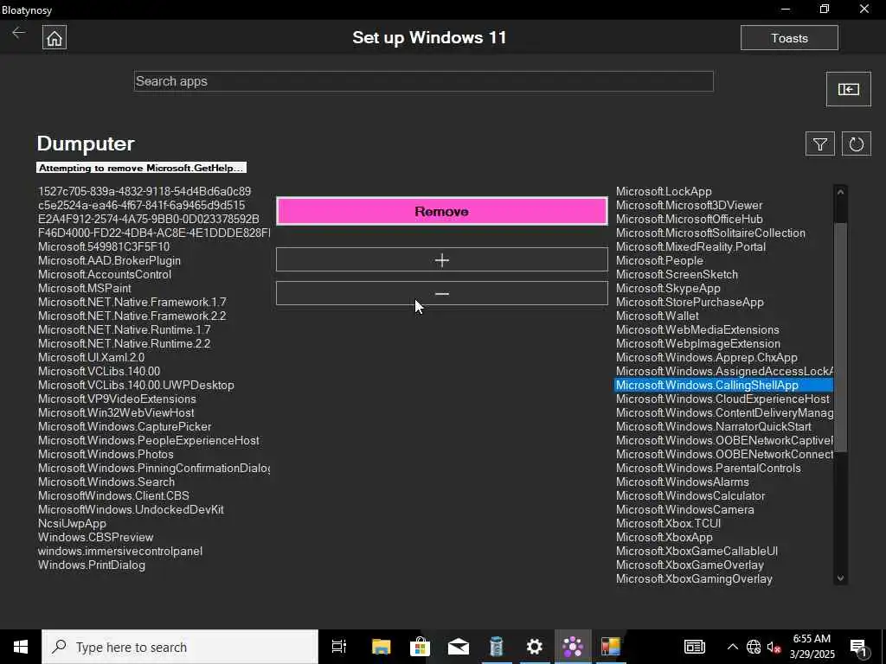
Task: Select Microsoft.LockApp in right list
Action: point(664,191)
